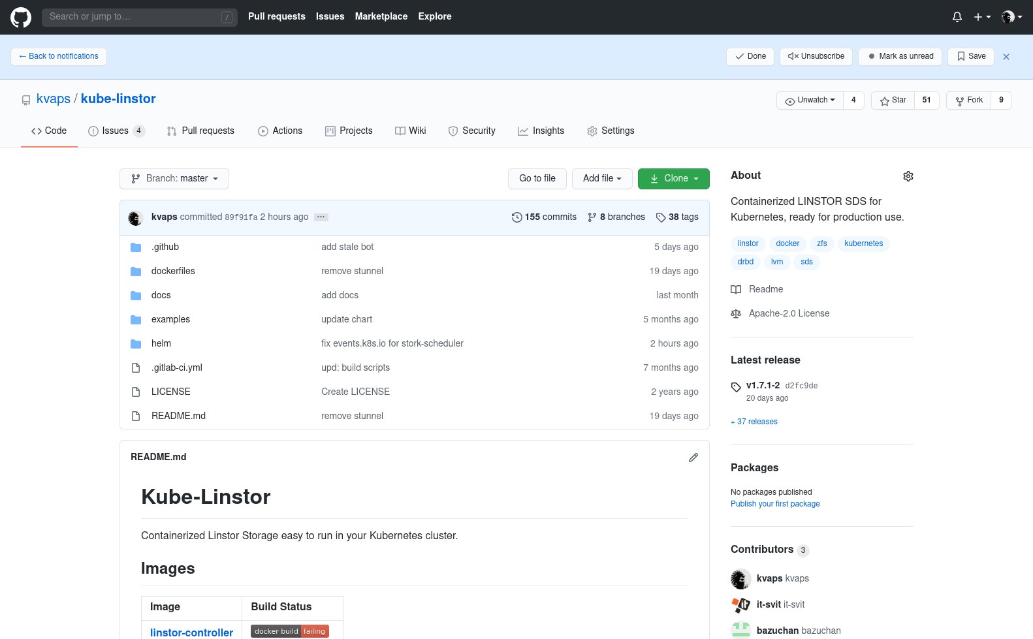Click kvaps avatar in commit bar
This screenshot has height=639, width=1033.
point(136,218)
